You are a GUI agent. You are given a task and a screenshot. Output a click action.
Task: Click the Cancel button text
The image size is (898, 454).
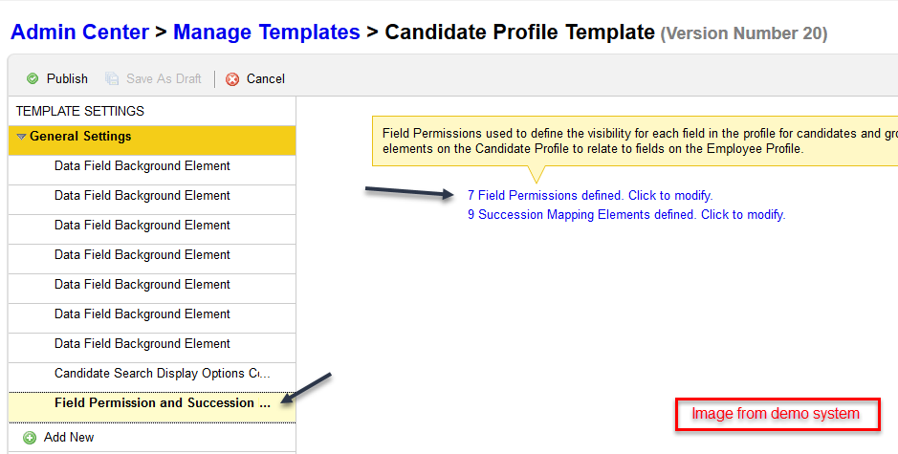[x=265, y=78]
